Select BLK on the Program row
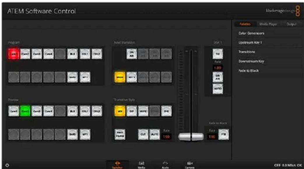 point(73,54)
